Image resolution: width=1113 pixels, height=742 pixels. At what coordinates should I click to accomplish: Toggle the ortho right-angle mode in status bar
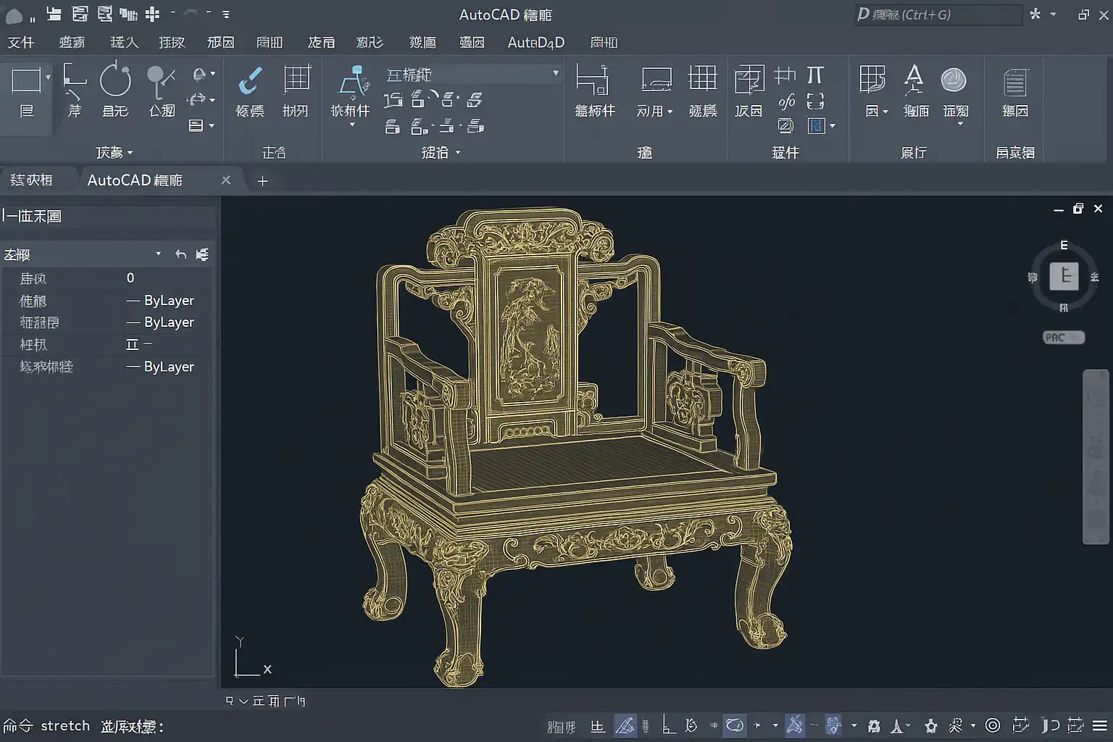[x=669, y=725]
